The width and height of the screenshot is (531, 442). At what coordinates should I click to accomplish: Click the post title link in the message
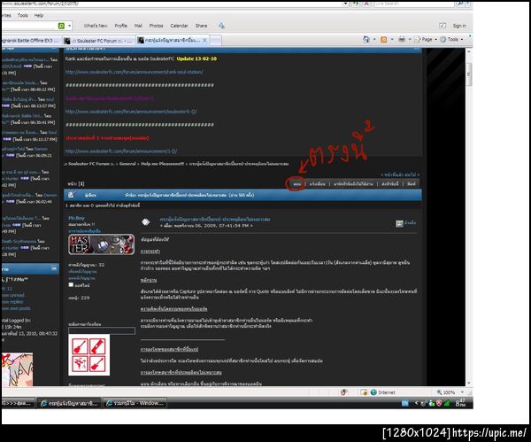(215, 220)
